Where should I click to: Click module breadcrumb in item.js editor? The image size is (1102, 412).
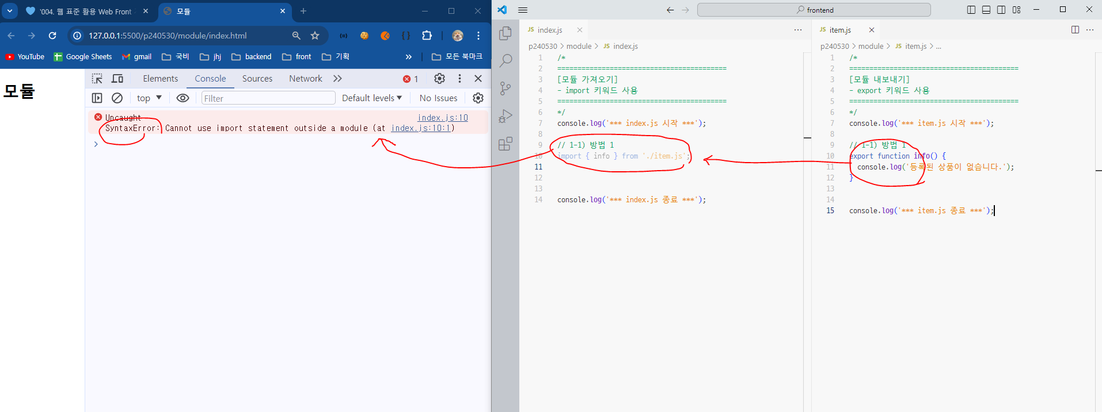(871, 46)
